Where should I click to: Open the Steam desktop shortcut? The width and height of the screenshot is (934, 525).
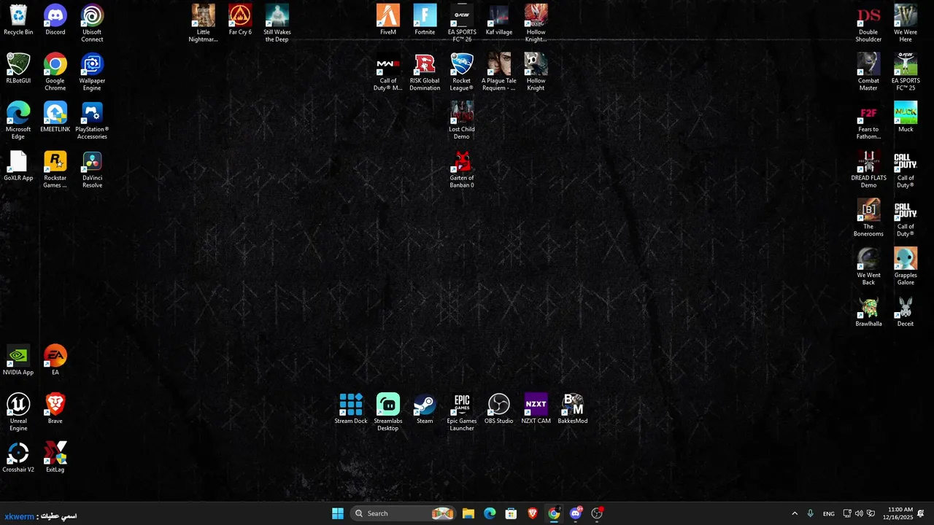pos(425,409)
